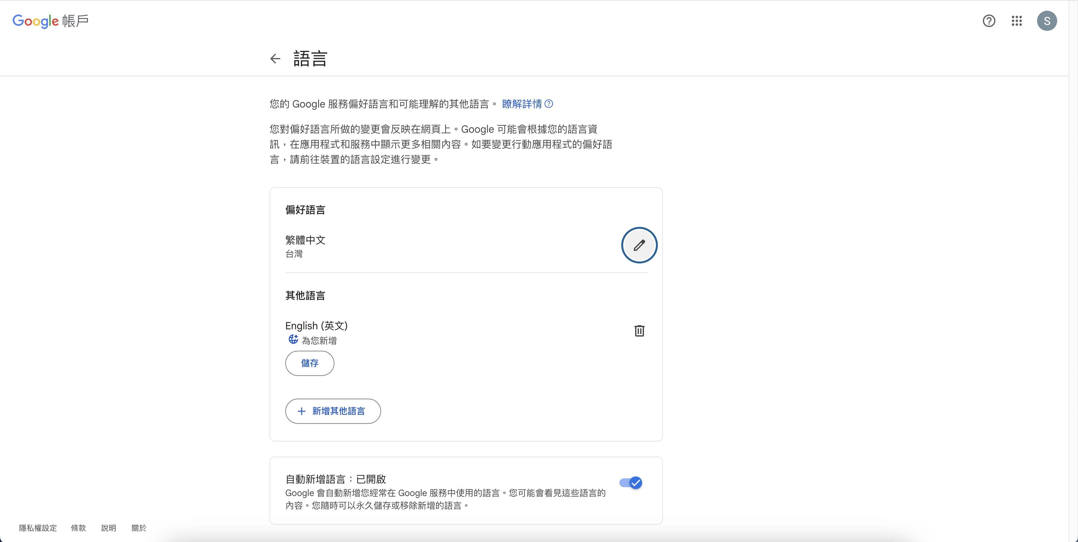Open 隱私權設定 footer link
Image resolution: width=1078 pixels, height=542 pixels.
tap(38, 528)
